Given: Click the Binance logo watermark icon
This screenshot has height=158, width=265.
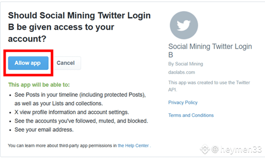Looking at the screenshot, I should (x=205, y=149).
